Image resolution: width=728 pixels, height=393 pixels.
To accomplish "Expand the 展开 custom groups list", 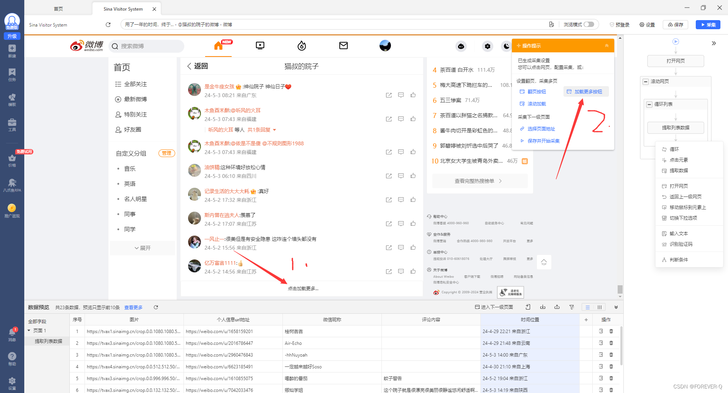I will pyautogui.click(x=143, y=248).
